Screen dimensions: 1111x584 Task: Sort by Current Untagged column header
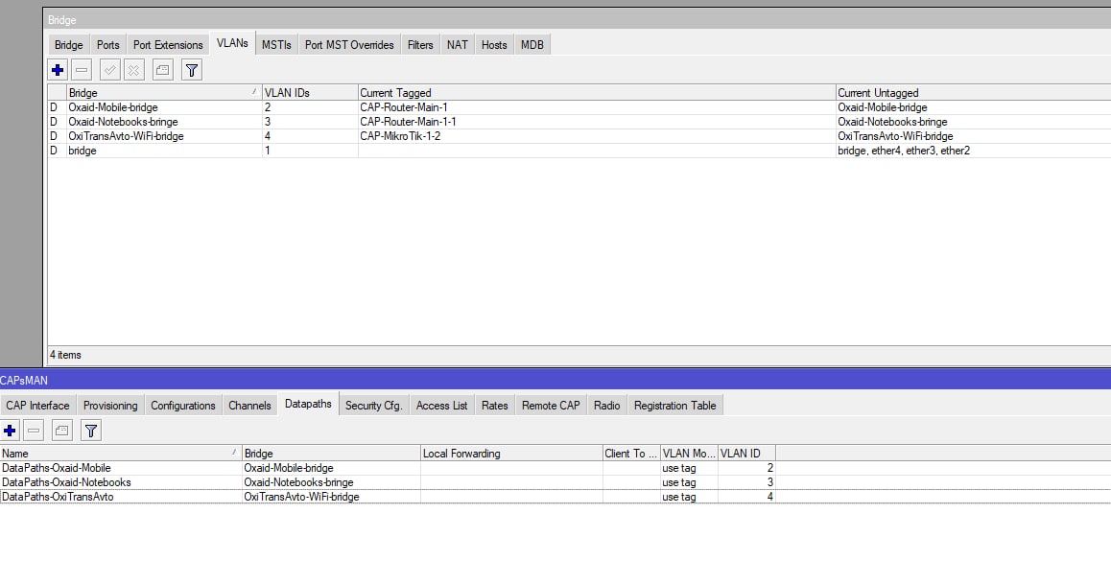(973, 93)
